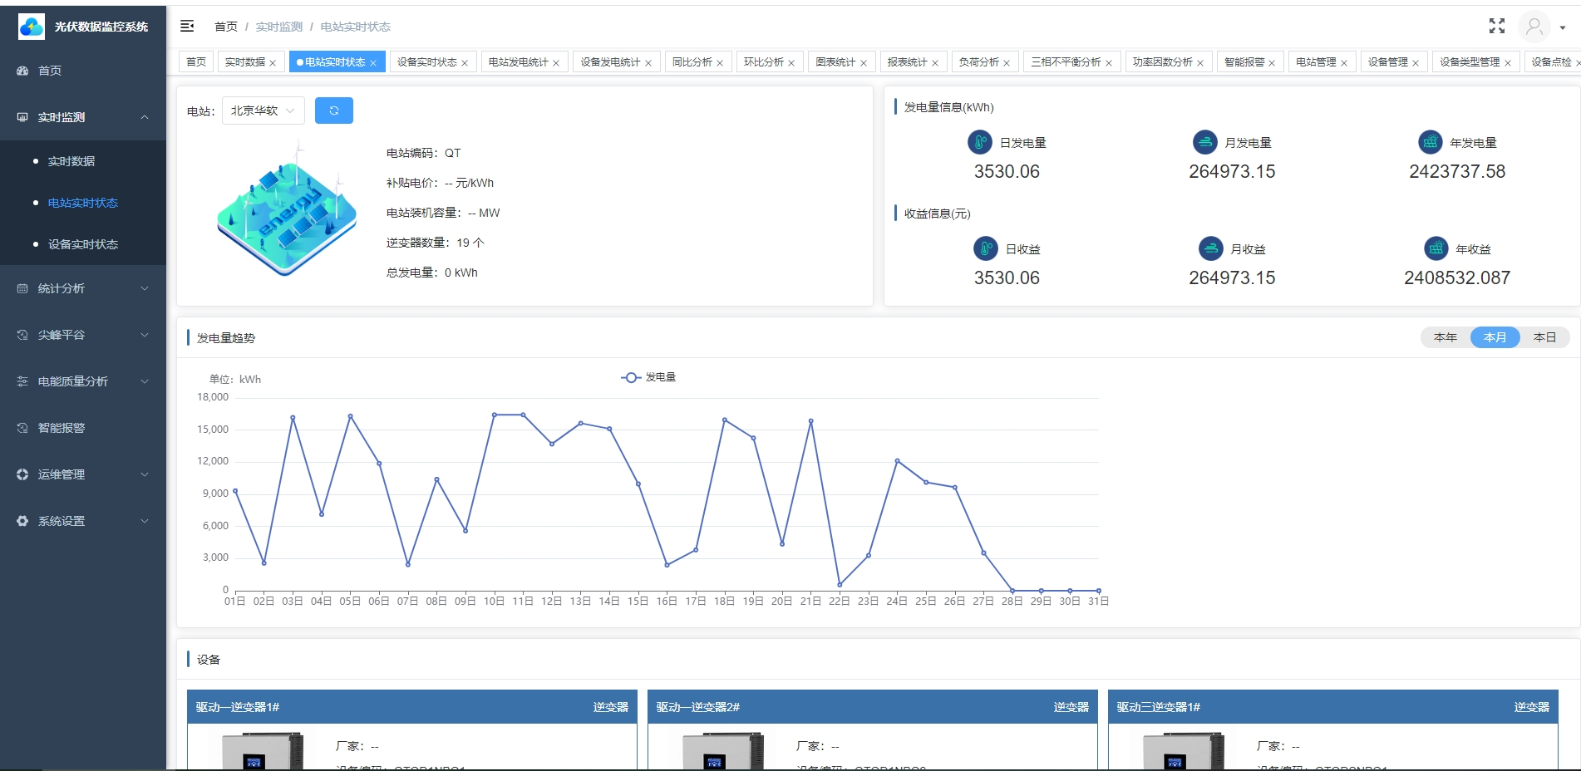1581x771 pixels.
Task: Open 首页 in the sidebar
Action: 83,71
